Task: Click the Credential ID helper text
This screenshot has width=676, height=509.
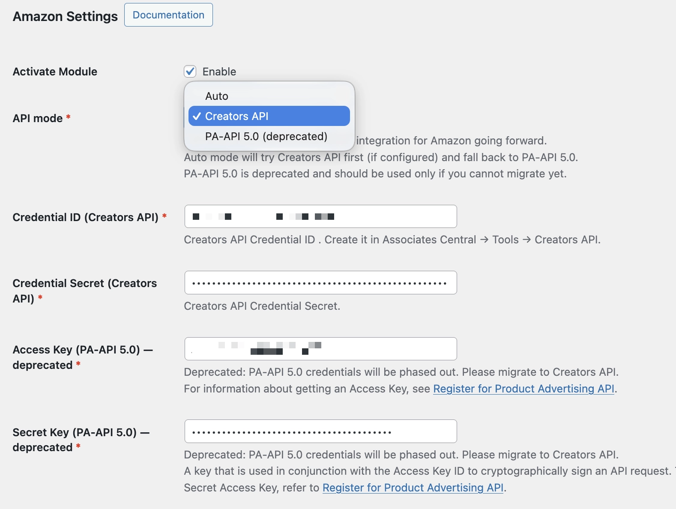Action: pos(392,240)
